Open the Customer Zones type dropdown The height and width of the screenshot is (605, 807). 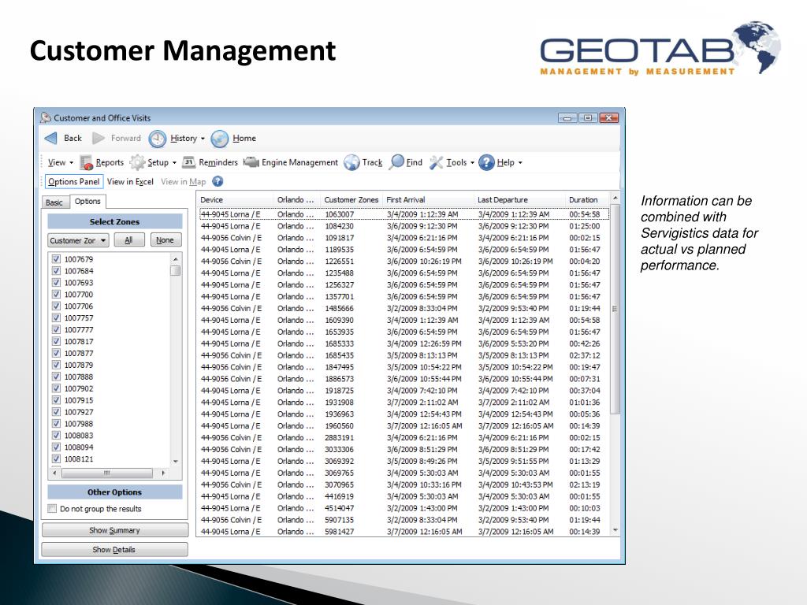click(78, 240)
